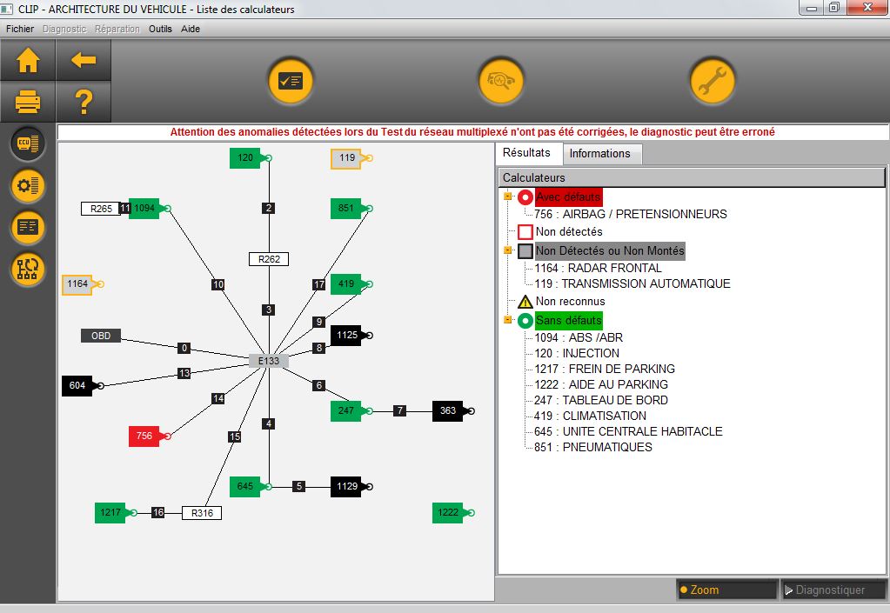The image size is (890, 613).
Task: Collapse the Sans défauts tree group
Action: tap(506, 321)
